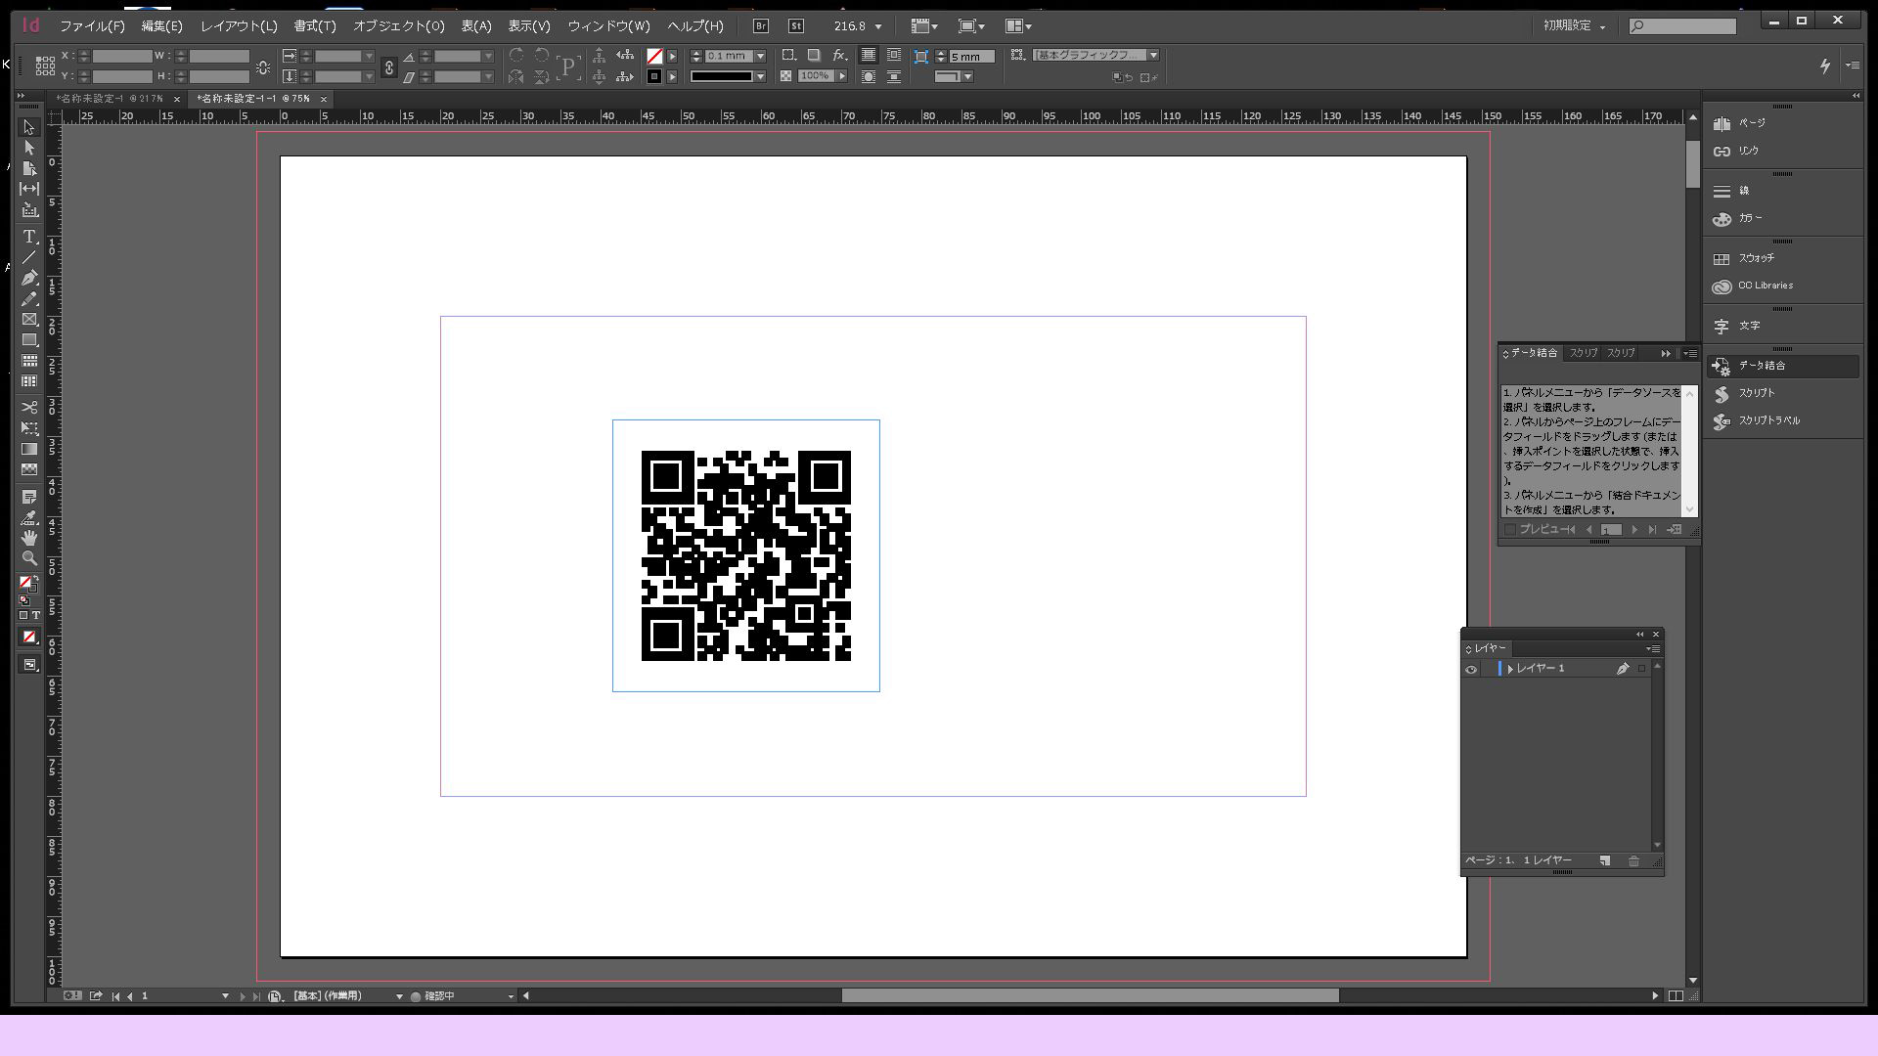The height and width of the screenshot is (1056, 1878).
Task: Toggle the screen mode button in toolbox
Action: coord(29,665)
